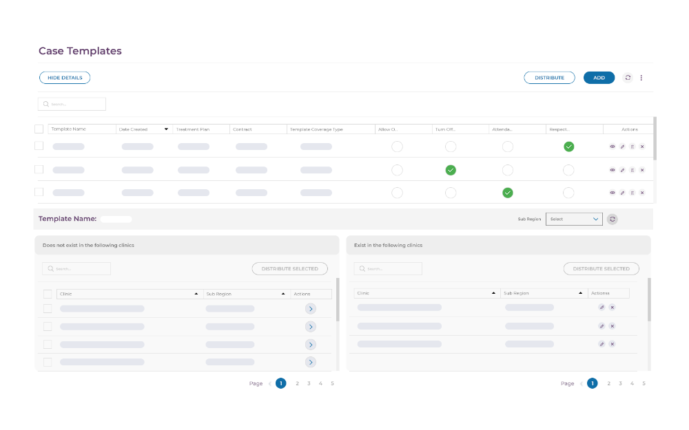Image resolution: width=689 pixels, height=430 pixels.
Task: Click the Treatment Plan column header
Action: [201, 129]
